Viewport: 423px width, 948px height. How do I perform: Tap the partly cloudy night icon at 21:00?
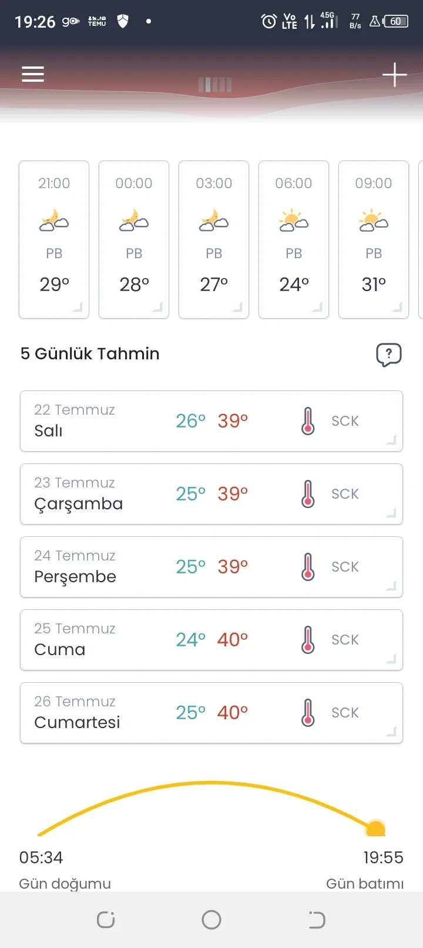click(x=54, y=221)
